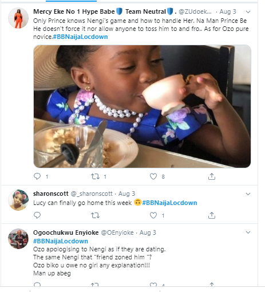Open the Ogoochukwu Enyioke profile name
The image size is (265, 292).
point(66,232)
